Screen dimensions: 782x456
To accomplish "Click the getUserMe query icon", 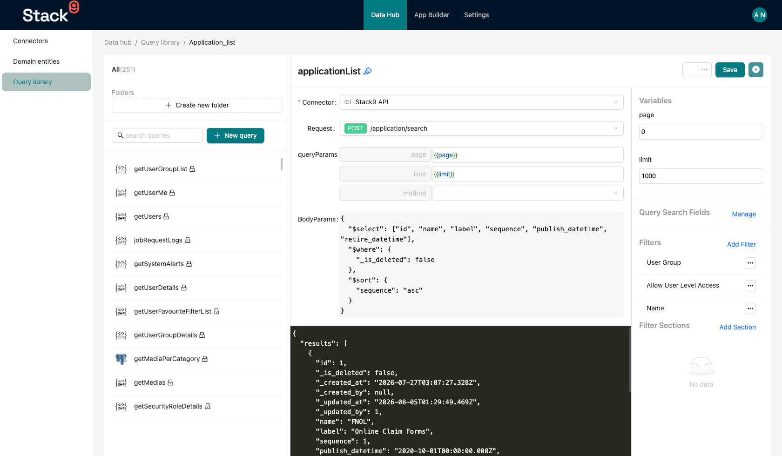I will pos(121,193).
